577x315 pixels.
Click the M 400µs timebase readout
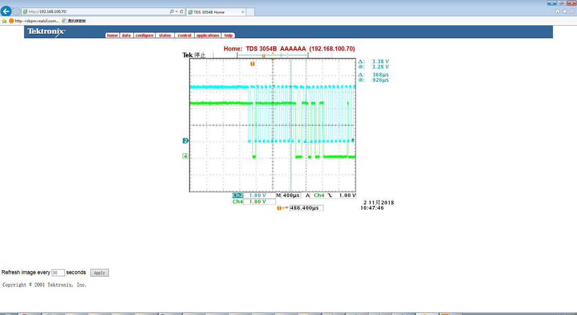(x=288, y=195)
